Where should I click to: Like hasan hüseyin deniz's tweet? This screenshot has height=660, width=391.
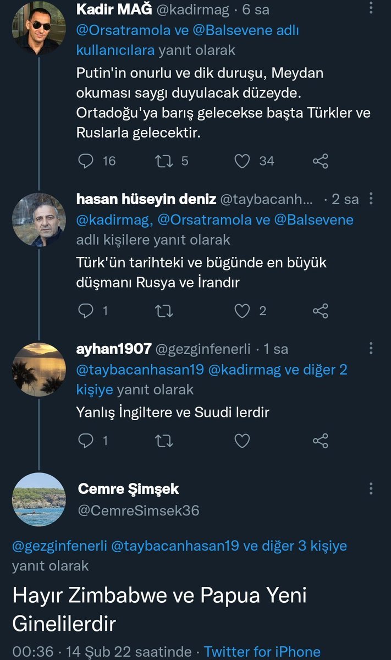(x=243, y=311)
